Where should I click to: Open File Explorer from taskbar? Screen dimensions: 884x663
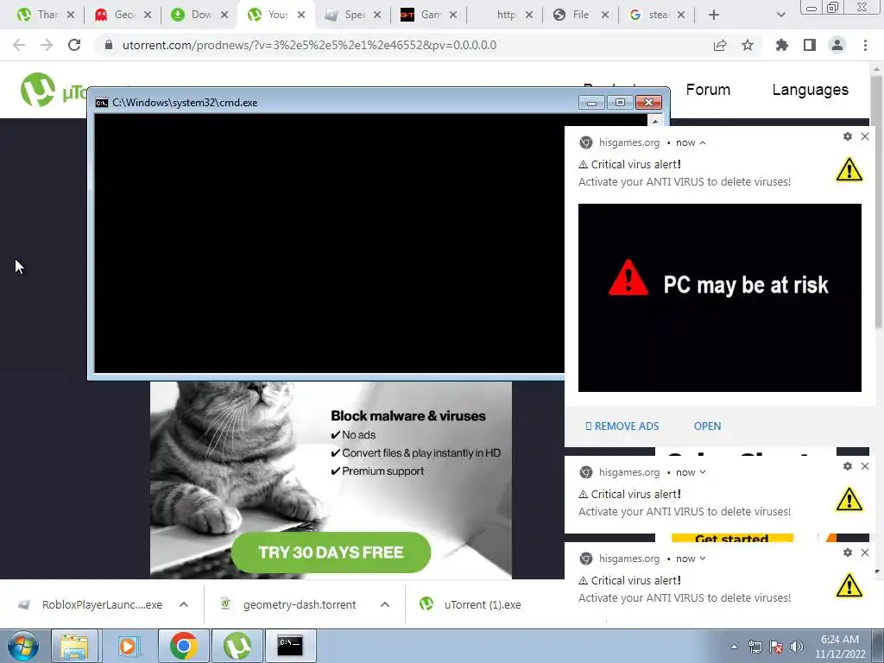[x=74, y=646]
